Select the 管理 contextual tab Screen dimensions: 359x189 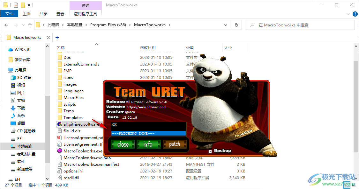pos(86,5)
